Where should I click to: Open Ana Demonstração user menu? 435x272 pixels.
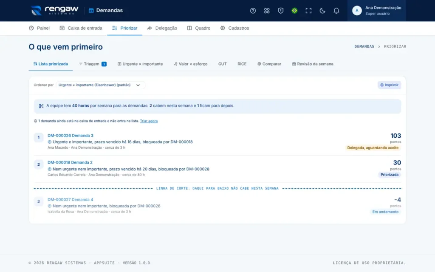tap(376, 11)
